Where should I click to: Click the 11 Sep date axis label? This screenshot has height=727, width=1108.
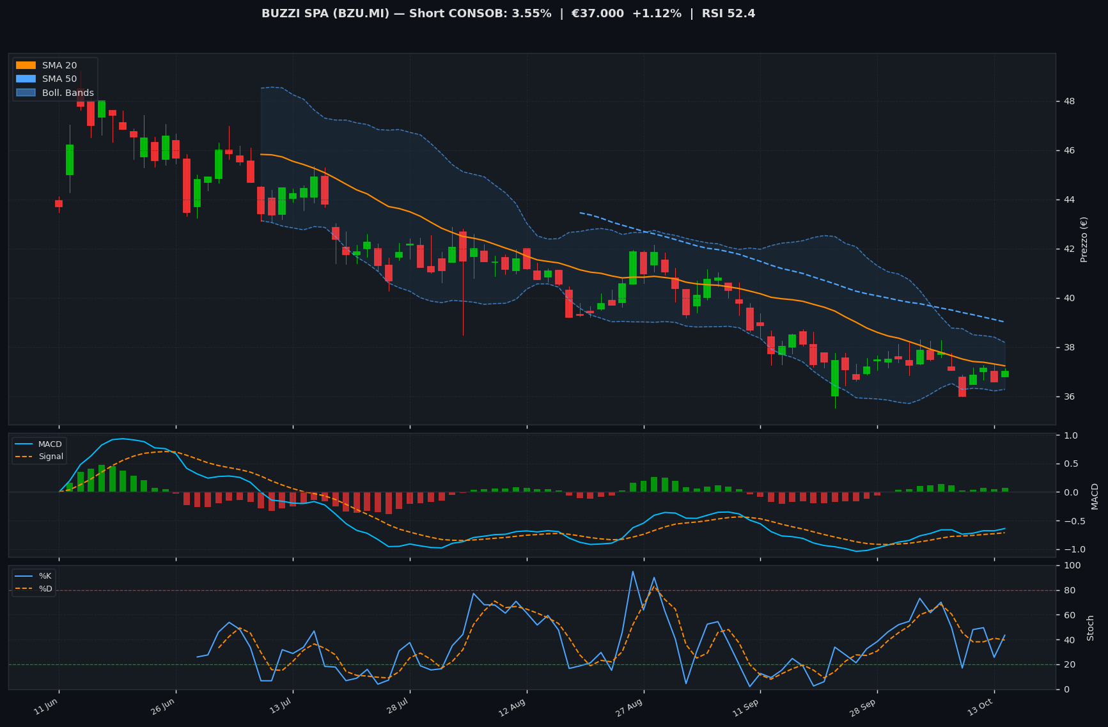coord(747,707)
